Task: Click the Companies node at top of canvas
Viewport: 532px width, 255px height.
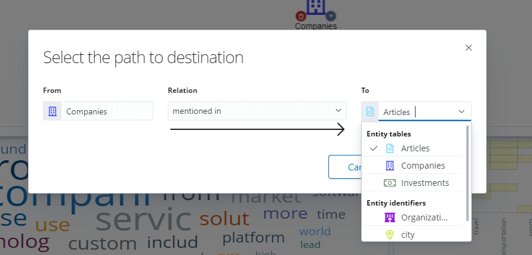Action: (x=316, y=8)
